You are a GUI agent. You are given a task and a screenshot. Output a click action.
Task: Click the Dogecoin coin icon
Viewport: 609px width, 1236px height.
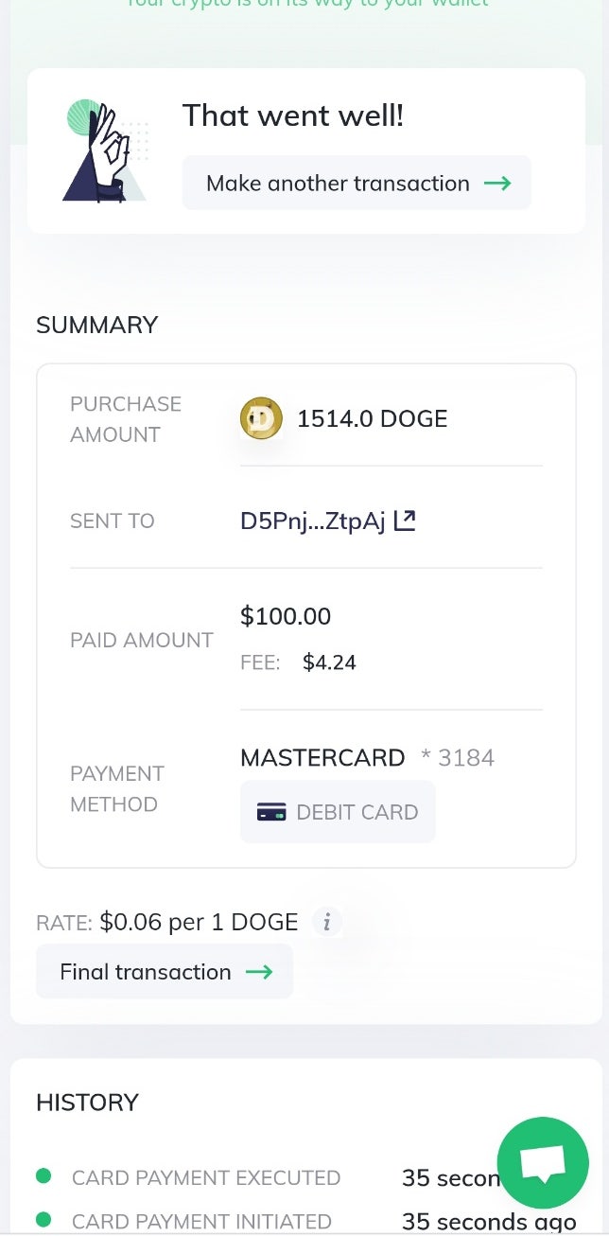tap(261, 418)
